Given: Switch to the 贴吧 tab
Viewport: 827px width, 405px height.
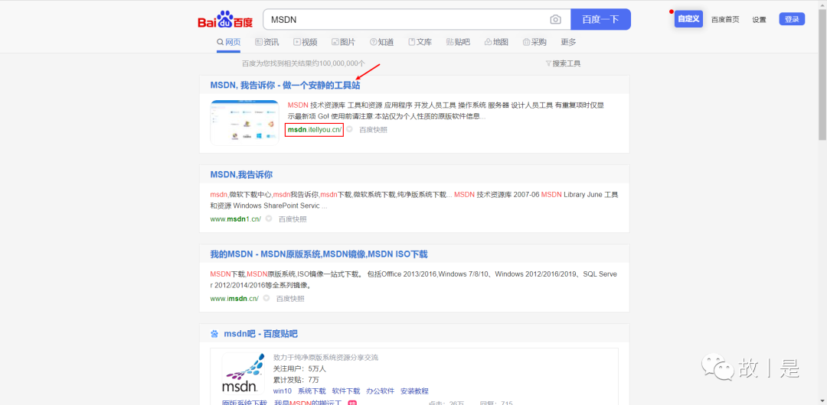Looking at the screenshot, I should [459, 42].
